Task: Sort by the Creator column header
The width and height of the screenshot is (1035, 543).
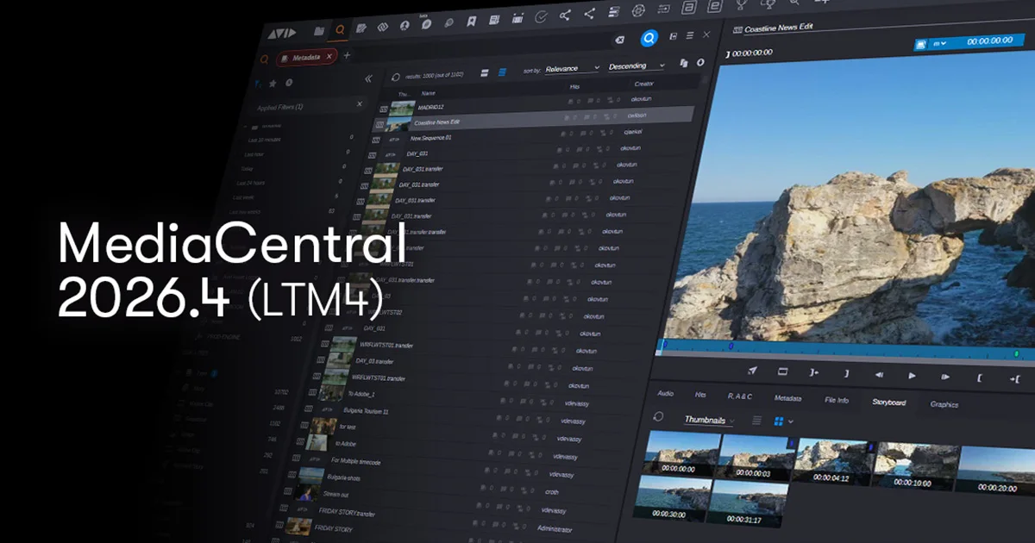Action: click(643, 84)
